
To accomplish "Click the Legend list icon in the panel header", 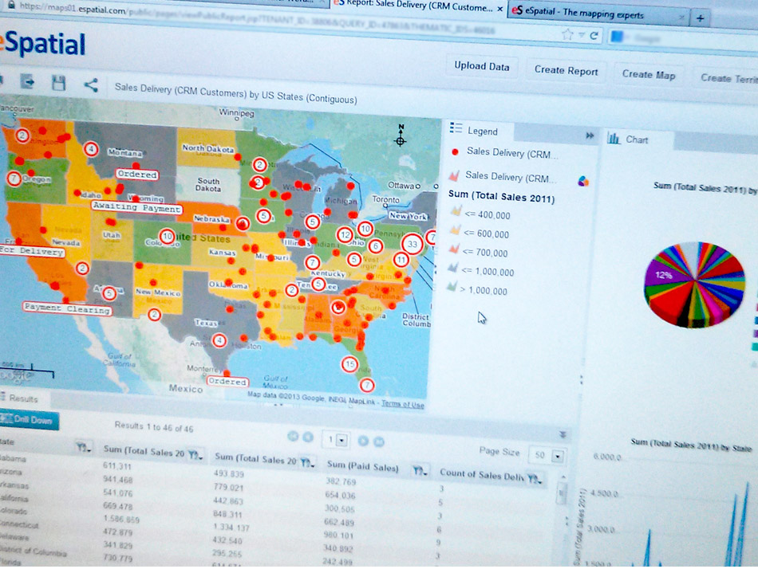I will [455, 130].
